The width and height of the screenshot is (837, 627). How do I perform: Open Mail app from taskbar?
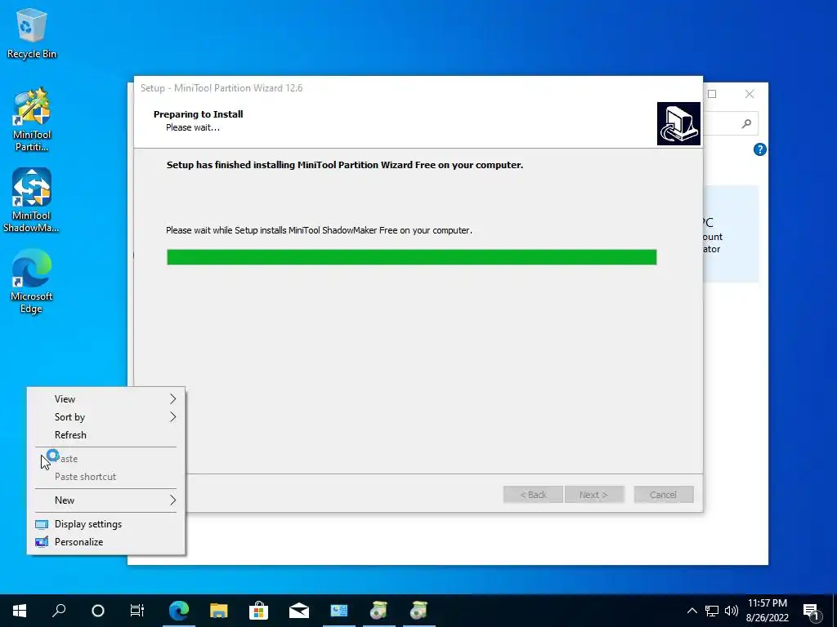pyautogui.click(x=299, y=611)
